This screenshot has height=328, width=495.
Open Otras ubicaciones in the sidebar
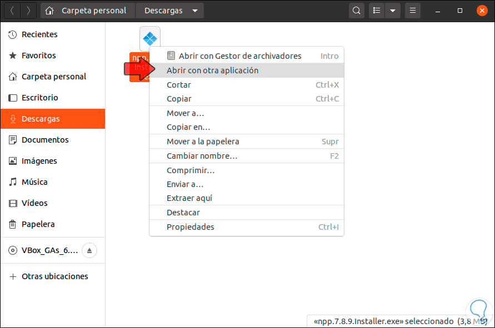coord(53,276)
